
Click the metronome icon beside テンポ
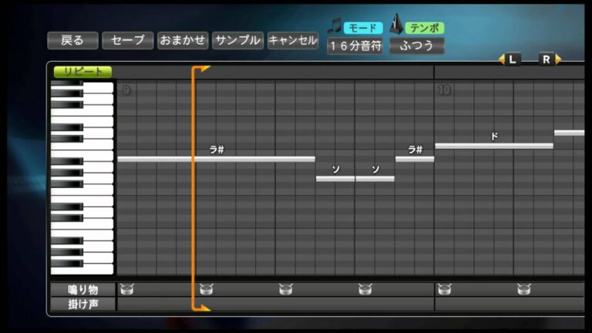398,25
